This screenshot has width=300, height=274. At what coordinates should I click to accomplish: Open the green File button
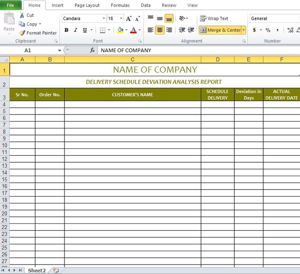(x=11, y=5)
